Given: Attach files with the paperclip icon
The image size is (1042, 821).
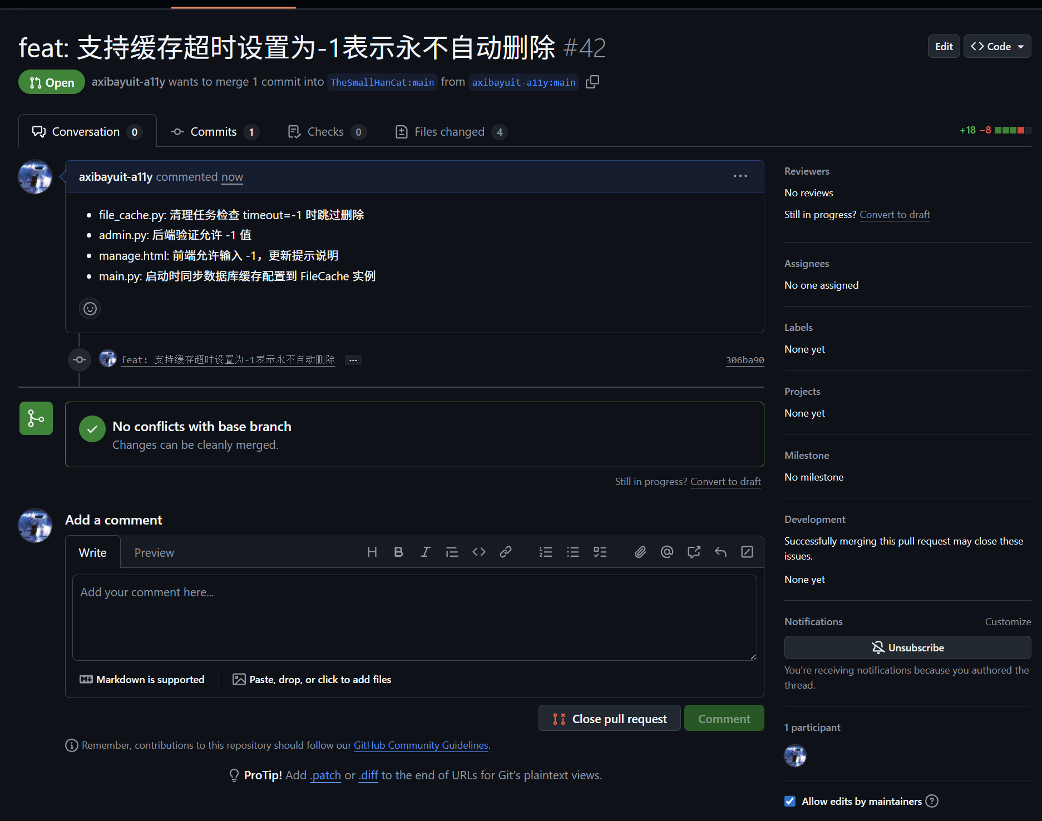Looking at the screenshot, I should [640, 552].
